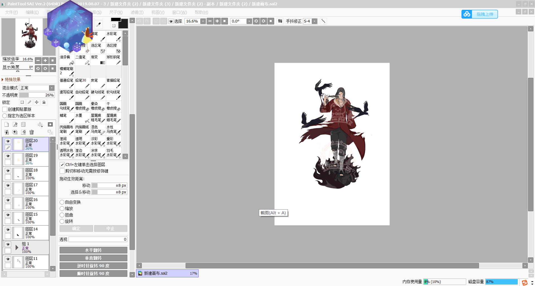The image size is (535, 286).
Task: Choose the 炭笔 charcoal brush
Action: point(98,83)
